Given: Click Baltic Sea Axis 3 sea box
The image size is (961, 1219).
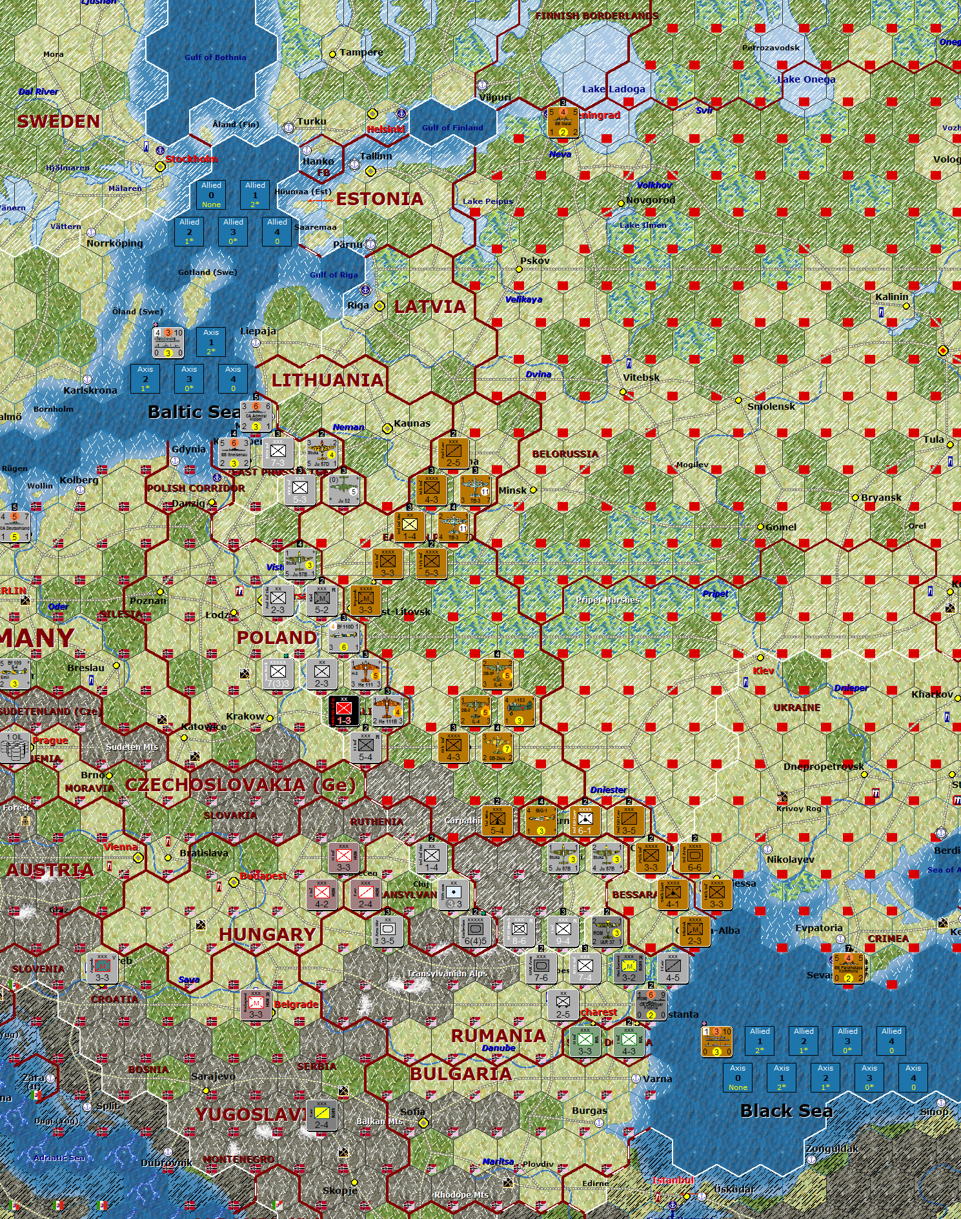Looking at the screenshot, I should pos(189,379).
